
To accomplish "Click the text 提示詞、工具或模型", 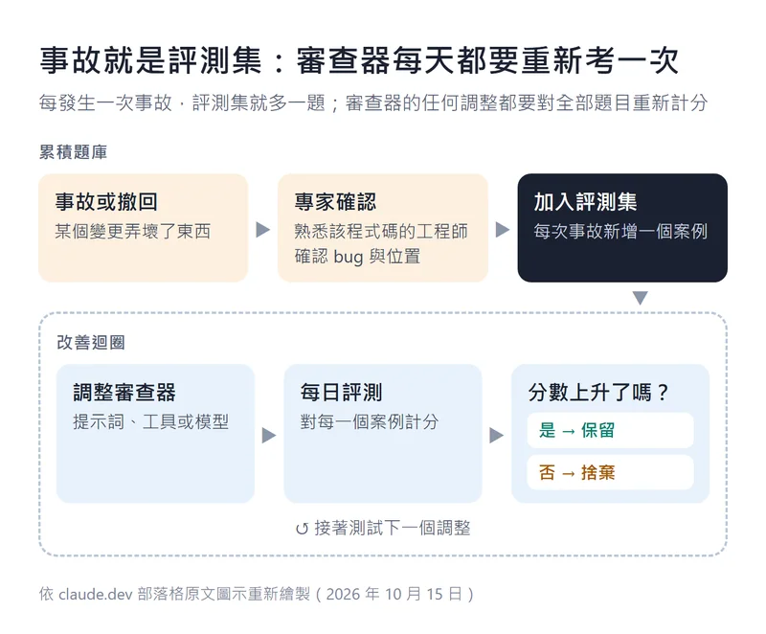I will (150, 421).
